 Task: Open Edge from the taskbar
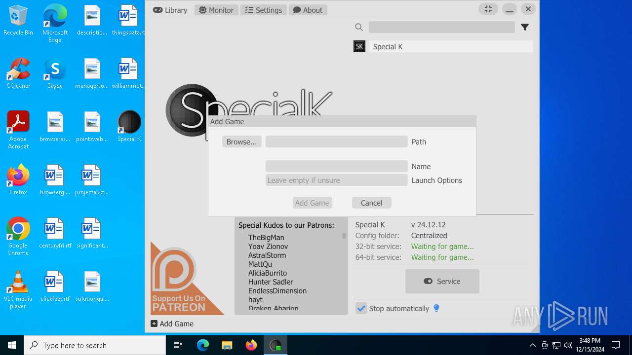(x=203, y=345)
